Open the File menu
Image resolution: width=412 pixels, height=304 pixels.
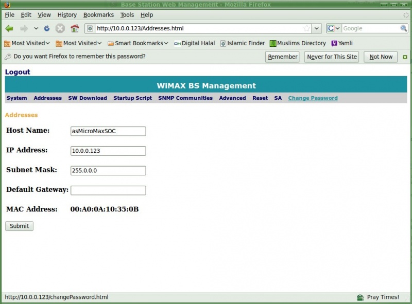(x=9, y=15)
